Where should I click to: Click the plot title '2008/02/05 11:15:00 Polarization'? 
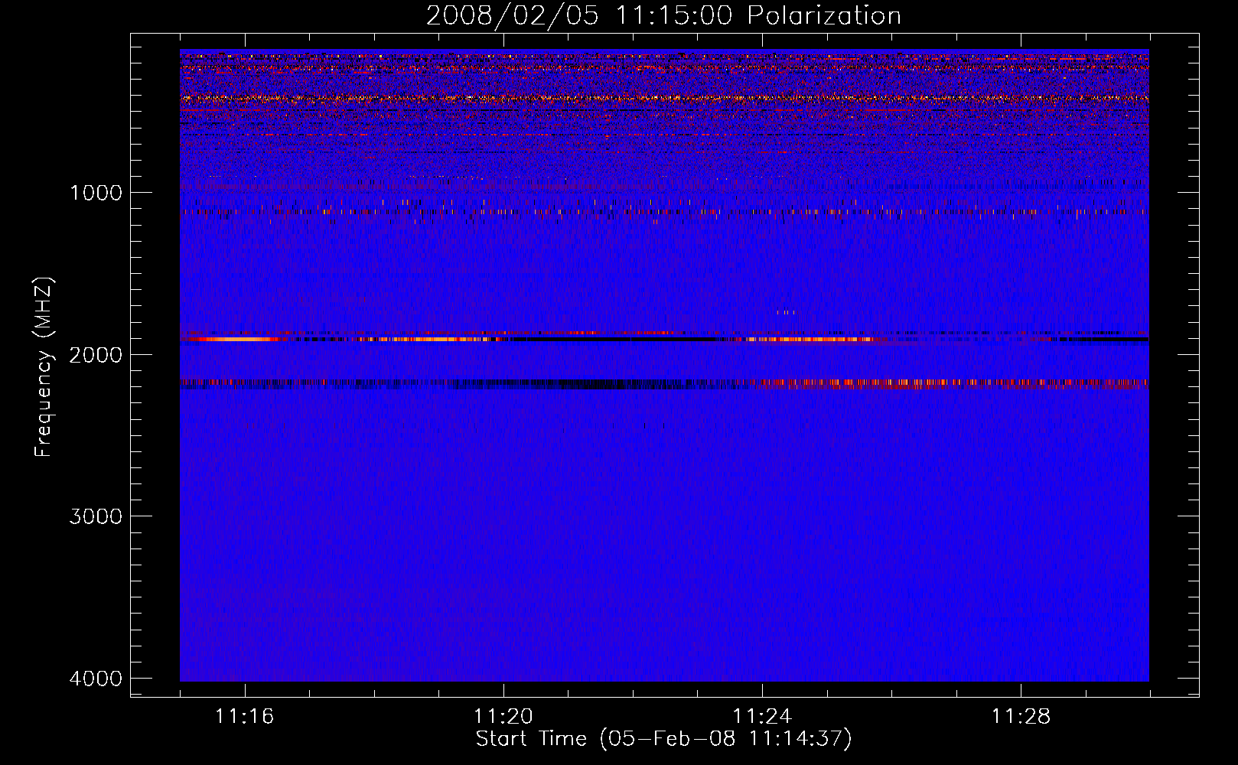click(x=663, y=16)
